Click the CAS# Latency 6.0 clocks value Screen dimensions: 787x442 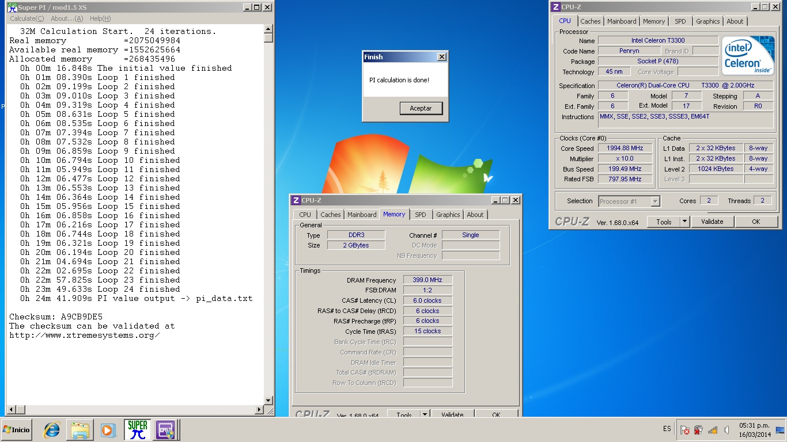(427, 300)
